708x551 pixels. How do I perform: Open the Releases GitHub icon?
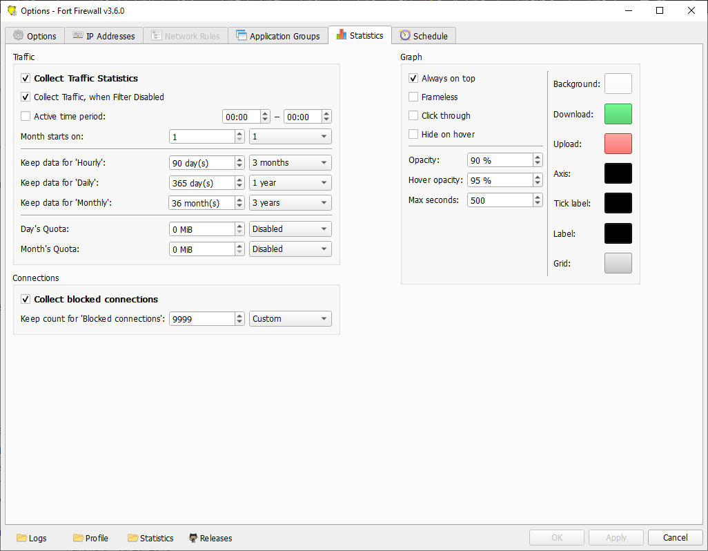pyautogui.click(x=193, y=538)
